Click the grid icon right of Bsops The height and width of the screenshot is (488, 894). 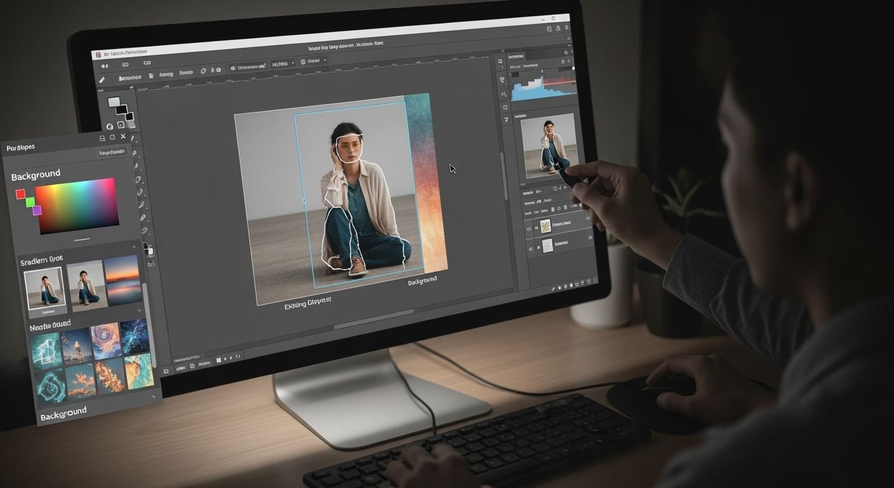(x=220, y=360)
